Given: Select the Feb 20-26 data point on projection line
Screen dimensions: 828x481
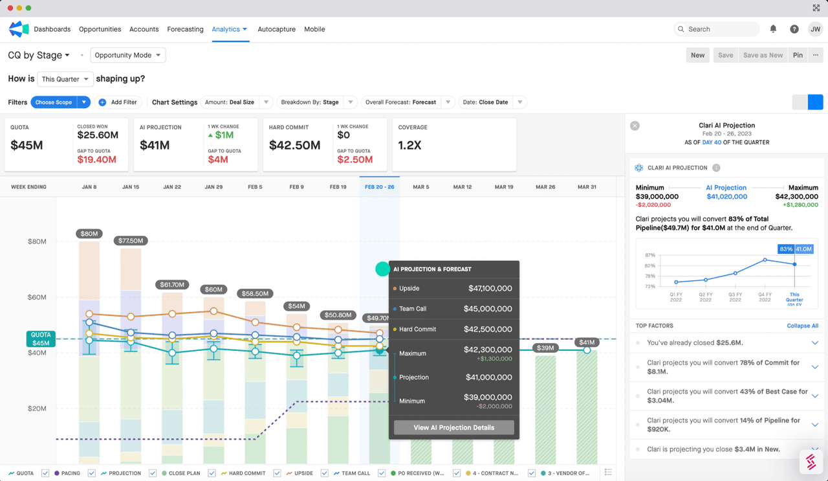Looking at the screenshot, I should 382,268.
